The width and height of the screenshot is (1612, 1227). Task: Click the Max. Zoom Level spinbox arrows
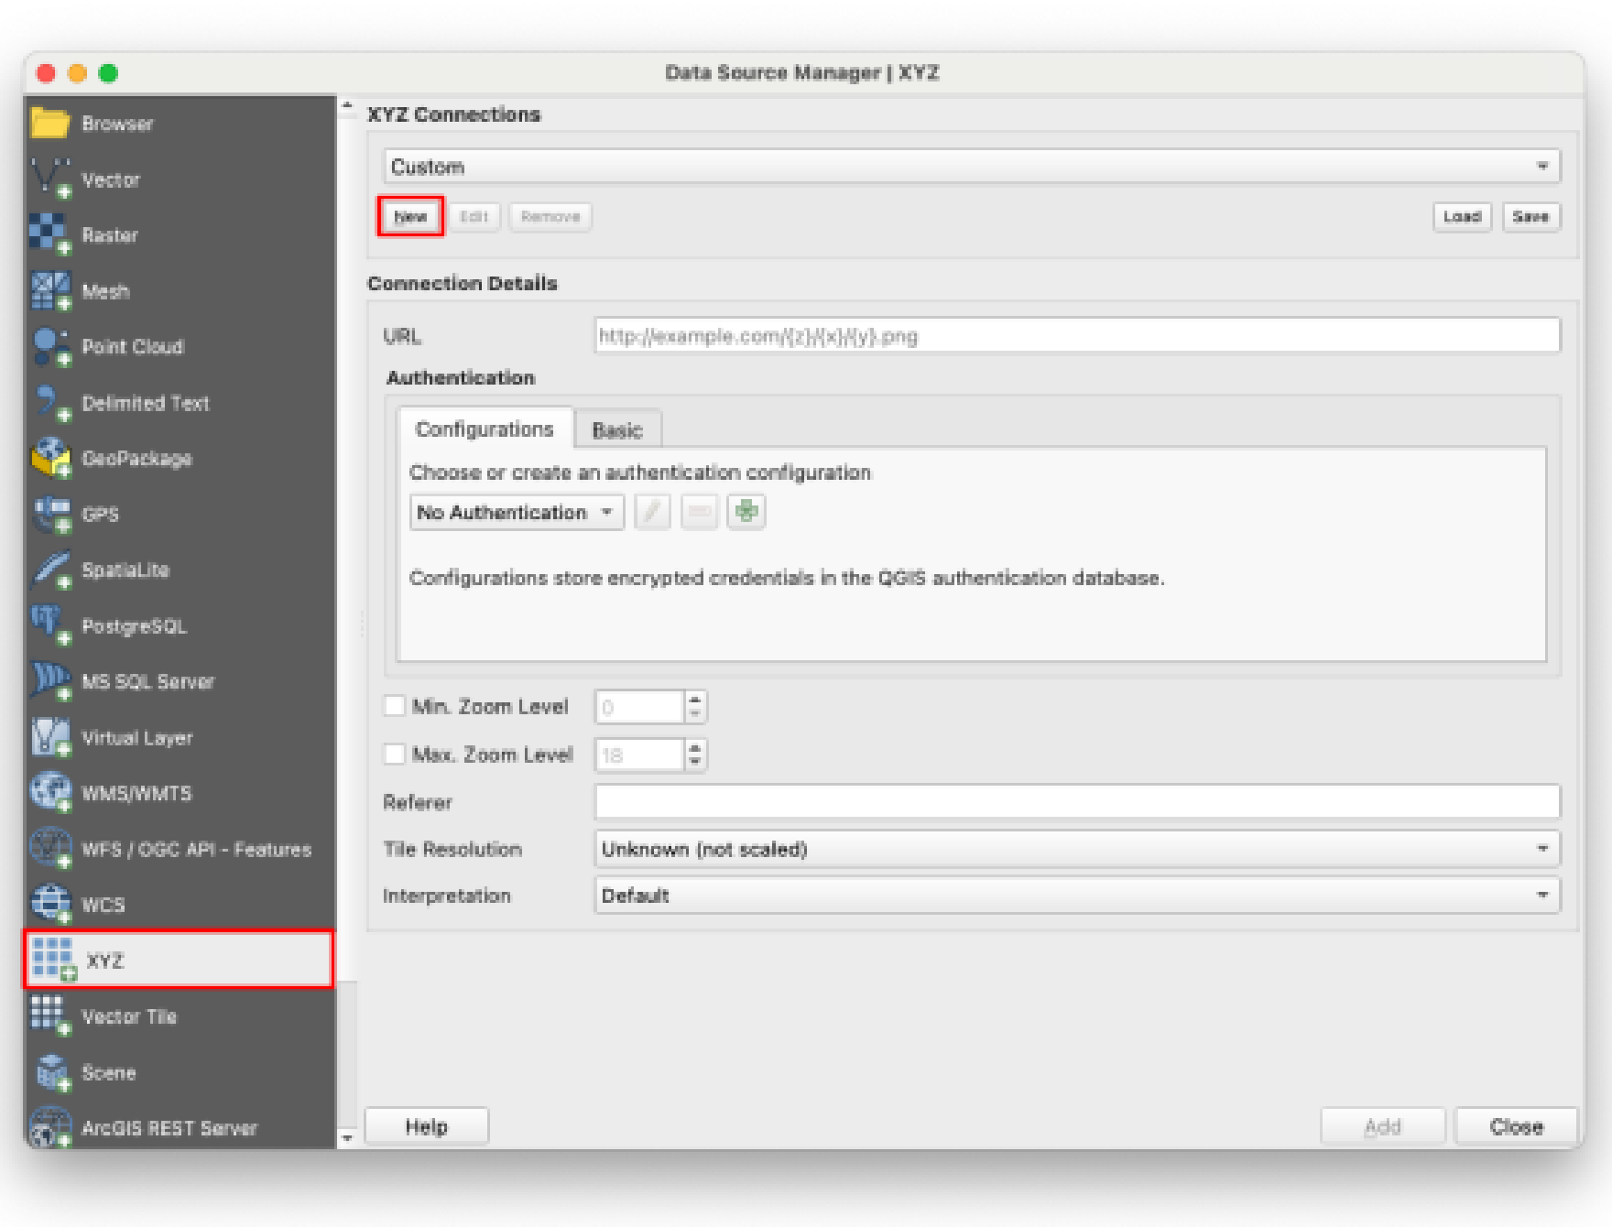695,755
